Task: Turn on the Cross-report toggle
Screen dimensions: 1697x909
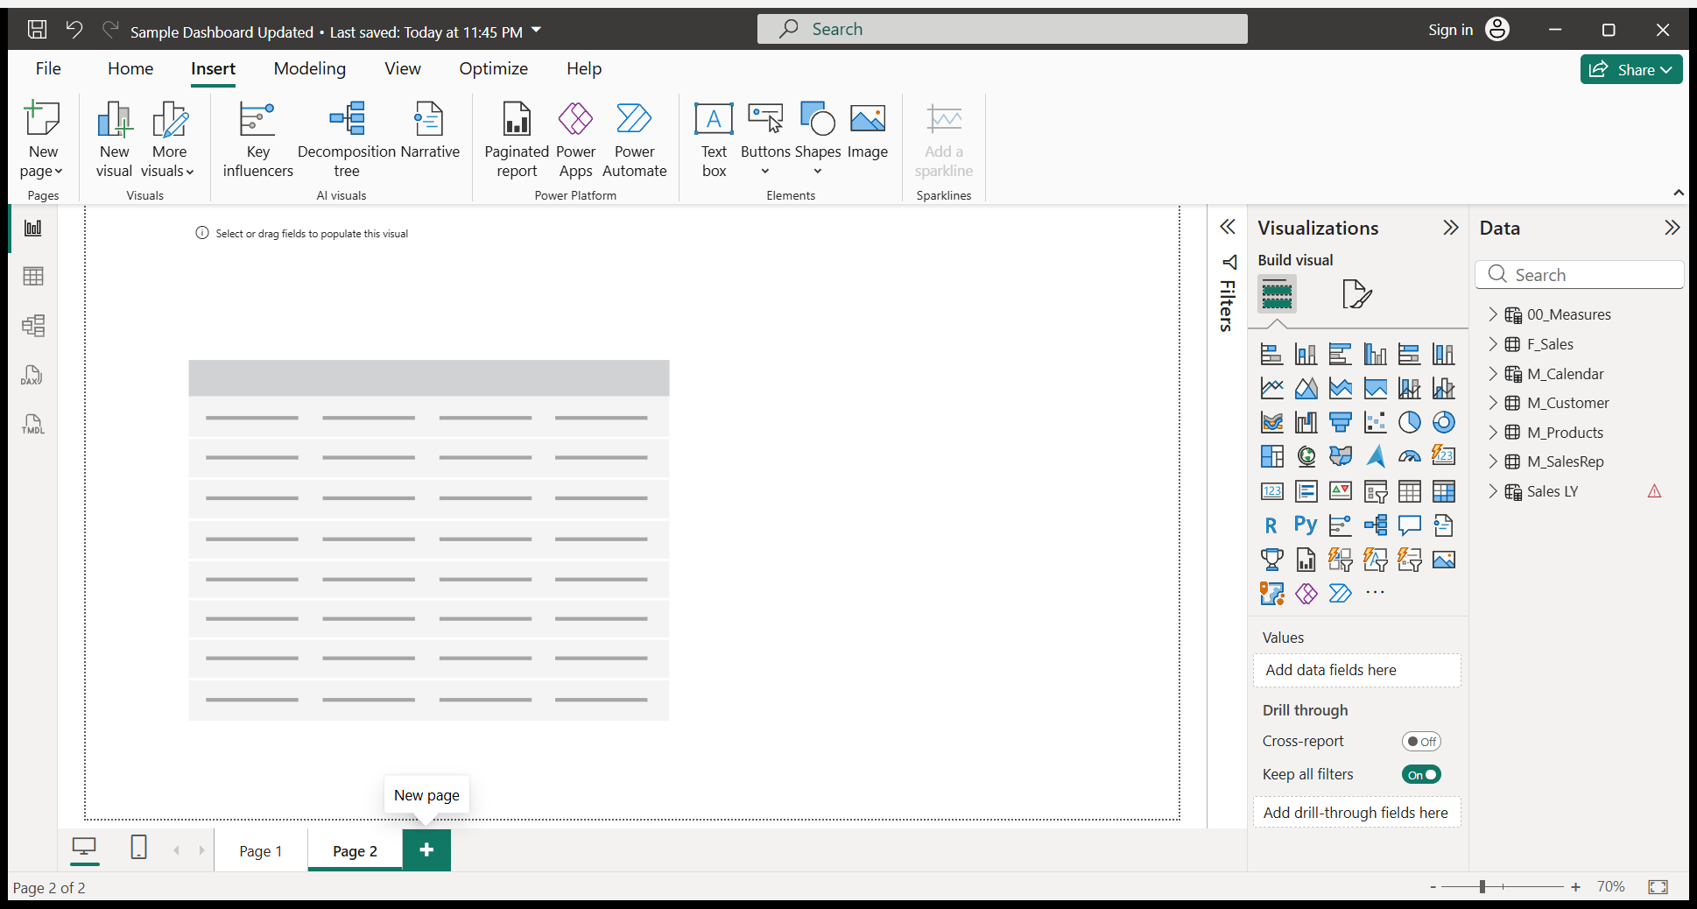Action: tap(1421, 742)
